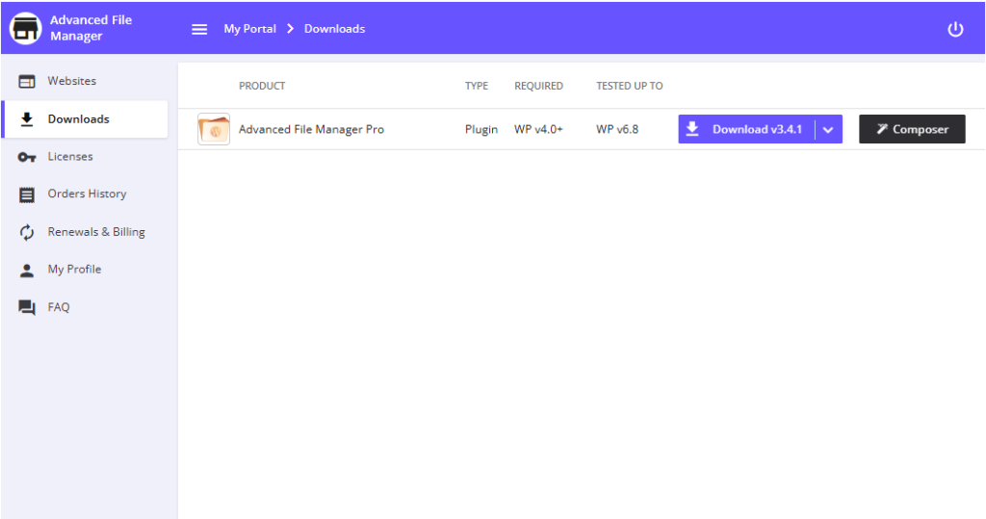
Task: Click the WP v6.8 tested cell
Action: (617, 129)
